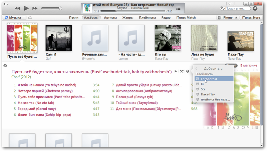The width and height of the screenshot is (267, 151).
Task: Select track Давай просто уйдем
Action: pos(149,85)
